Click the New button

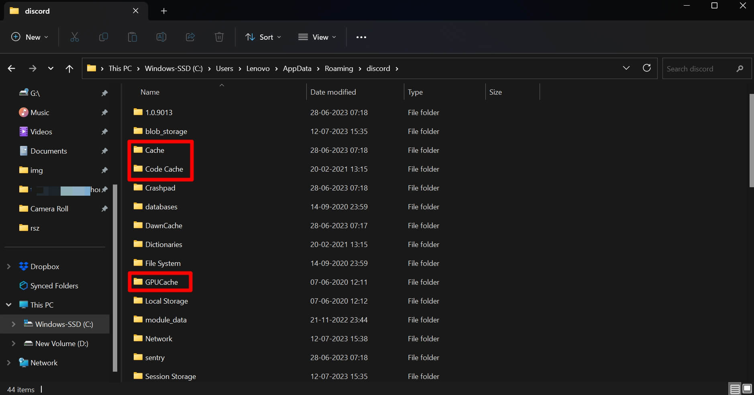tap(29, 37)
